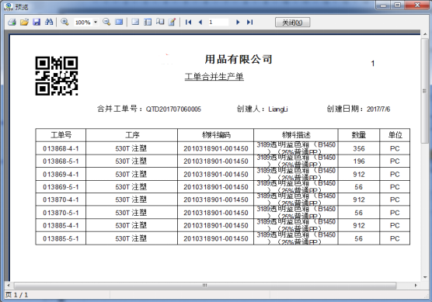Toggle the outline panel icon
The height and width of the screenshot is (302, 432).
point(135,22)
